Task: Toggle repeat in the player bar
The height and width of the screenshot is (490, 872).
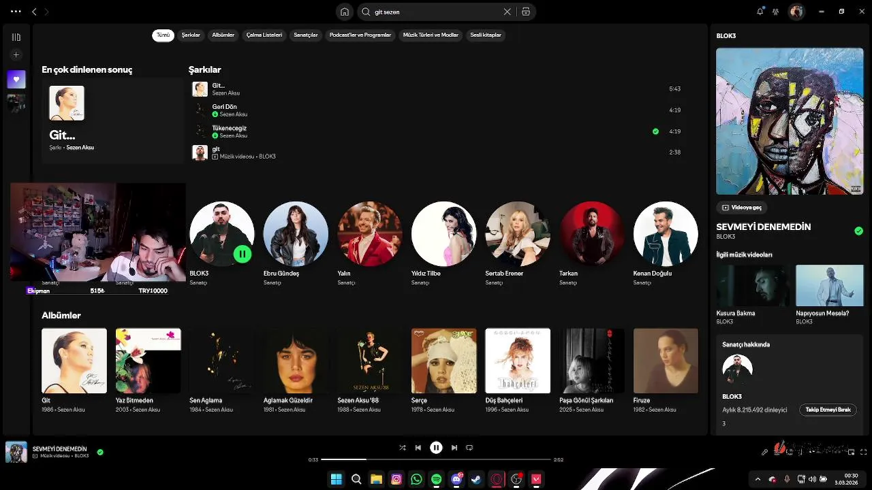Action: point(469,448)
